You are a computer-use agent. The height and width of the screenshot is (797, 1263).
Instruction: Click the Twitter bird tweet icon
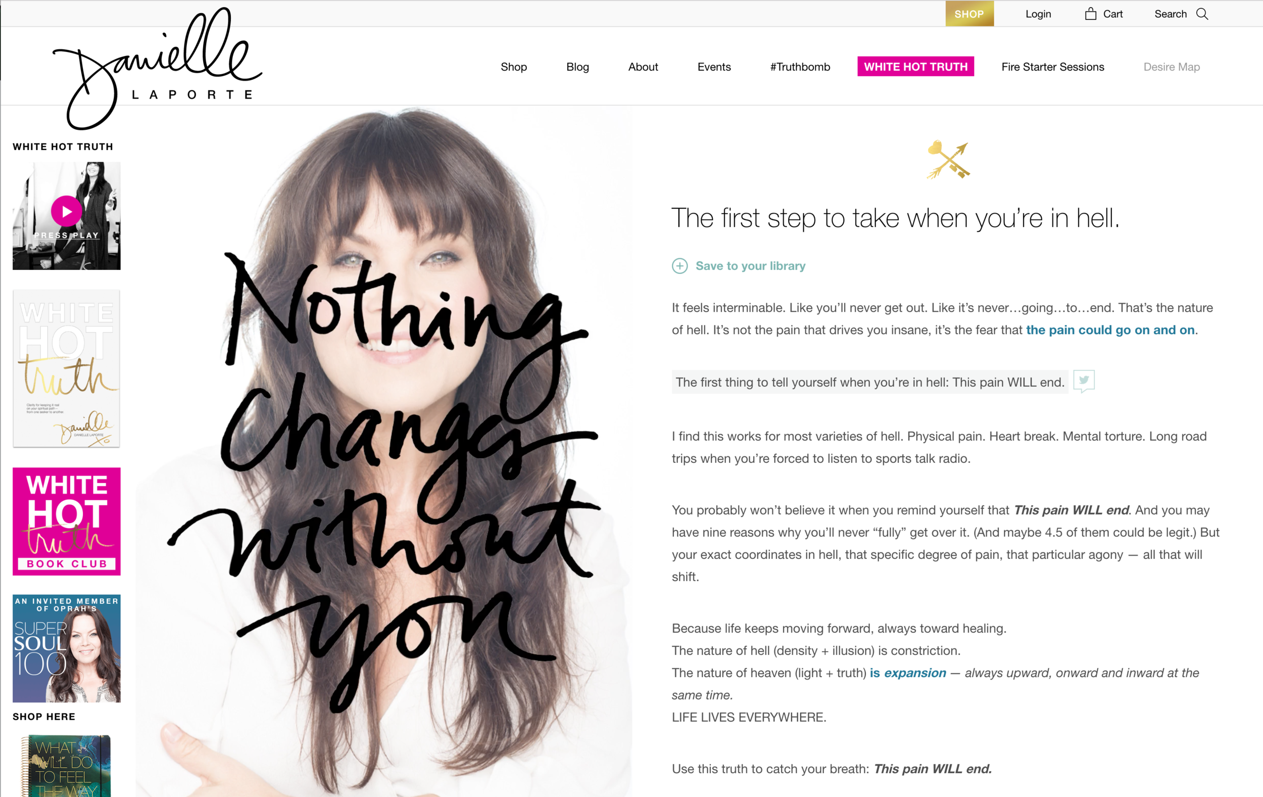[x=1084, y=381]
